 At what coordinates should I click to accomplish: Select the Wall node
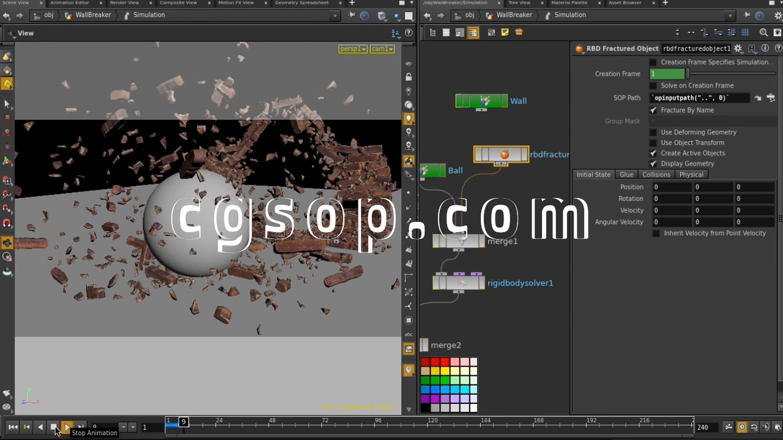(481, 101)
